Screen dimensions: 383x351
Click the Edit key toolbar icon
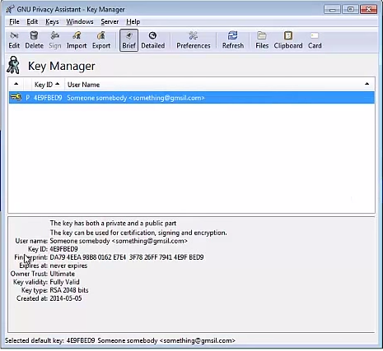14,40
